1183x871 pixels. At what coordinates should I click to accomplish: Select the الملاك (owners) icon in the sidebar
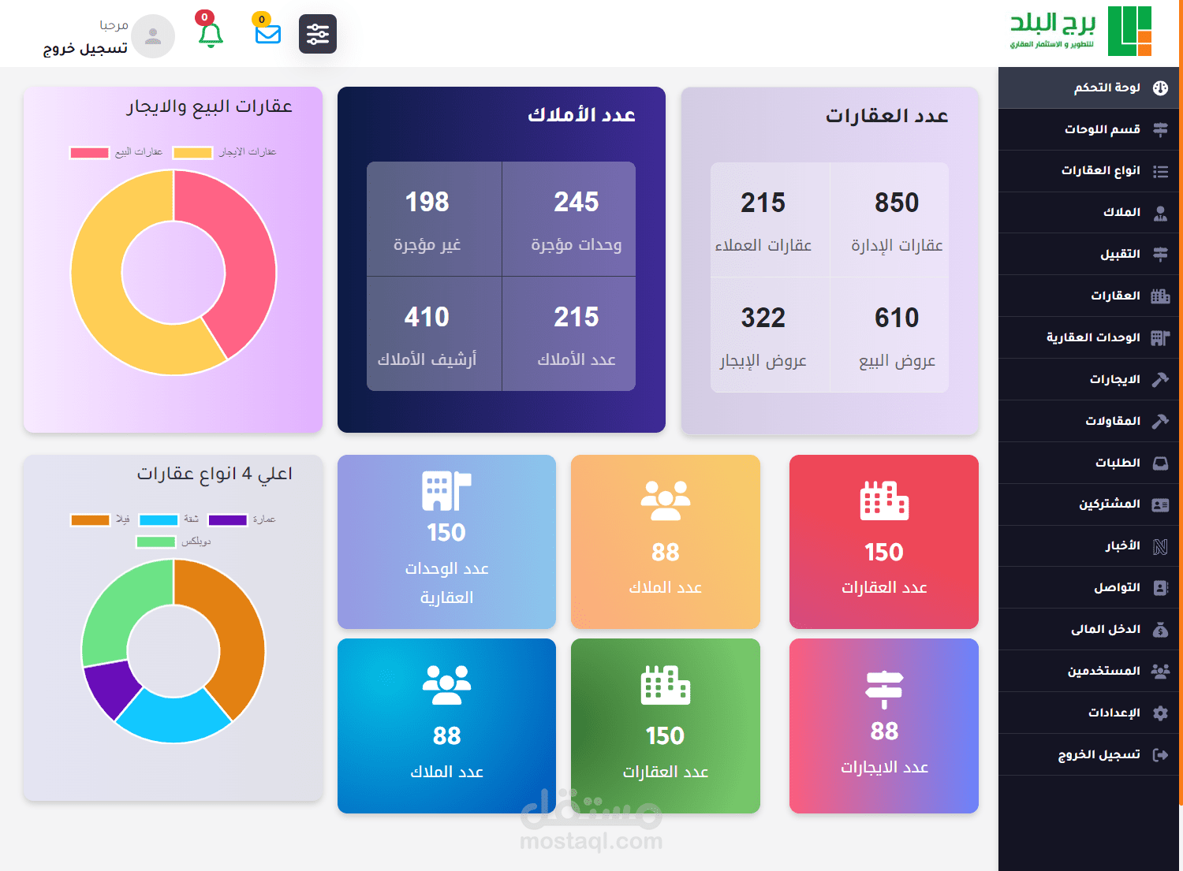[x=1160, y=212]
